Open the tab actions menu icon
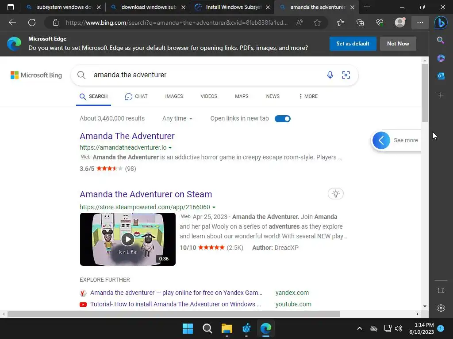 tap(11, 7)
